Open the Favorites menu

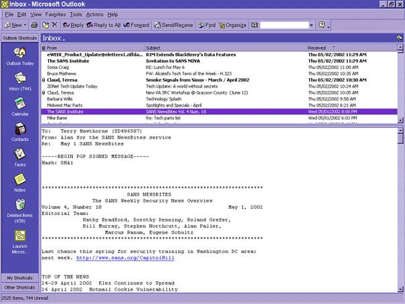pyautogui.click(x=56, y=15)
